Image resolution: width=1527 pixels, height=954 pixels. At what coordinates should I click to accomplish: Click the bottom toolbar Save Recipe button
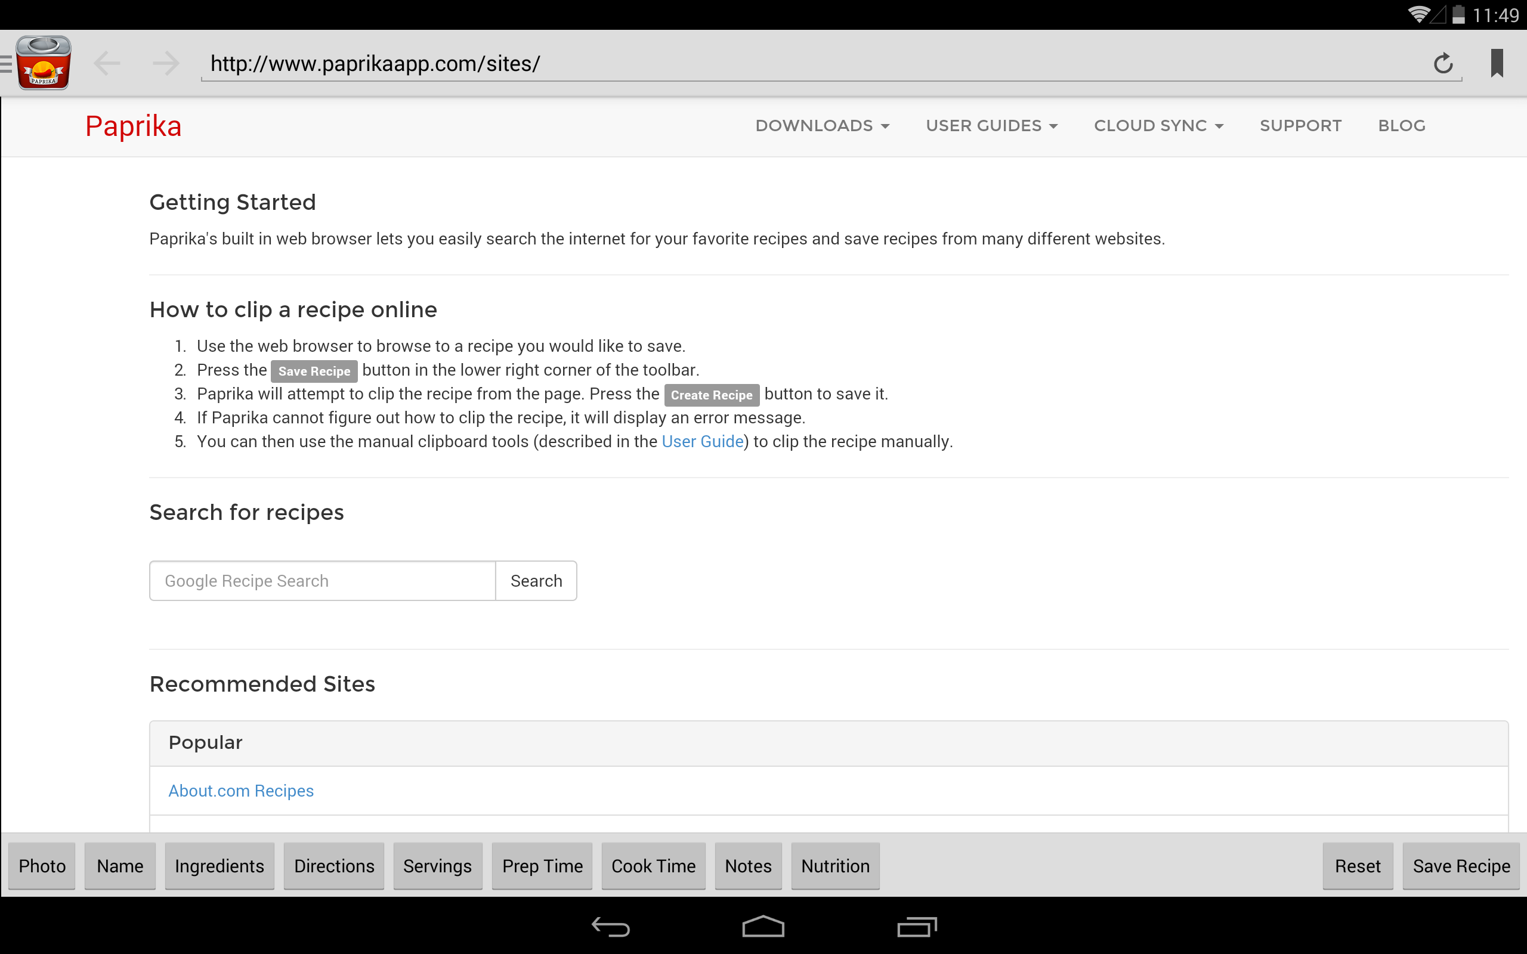tap(1461, 866)
